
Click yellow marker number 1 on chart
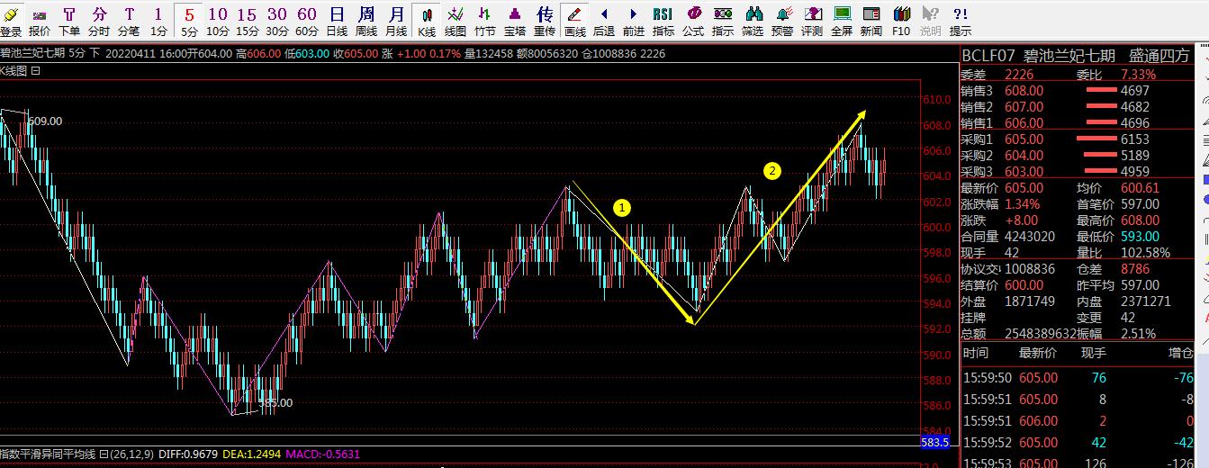(x=621, y=208)
